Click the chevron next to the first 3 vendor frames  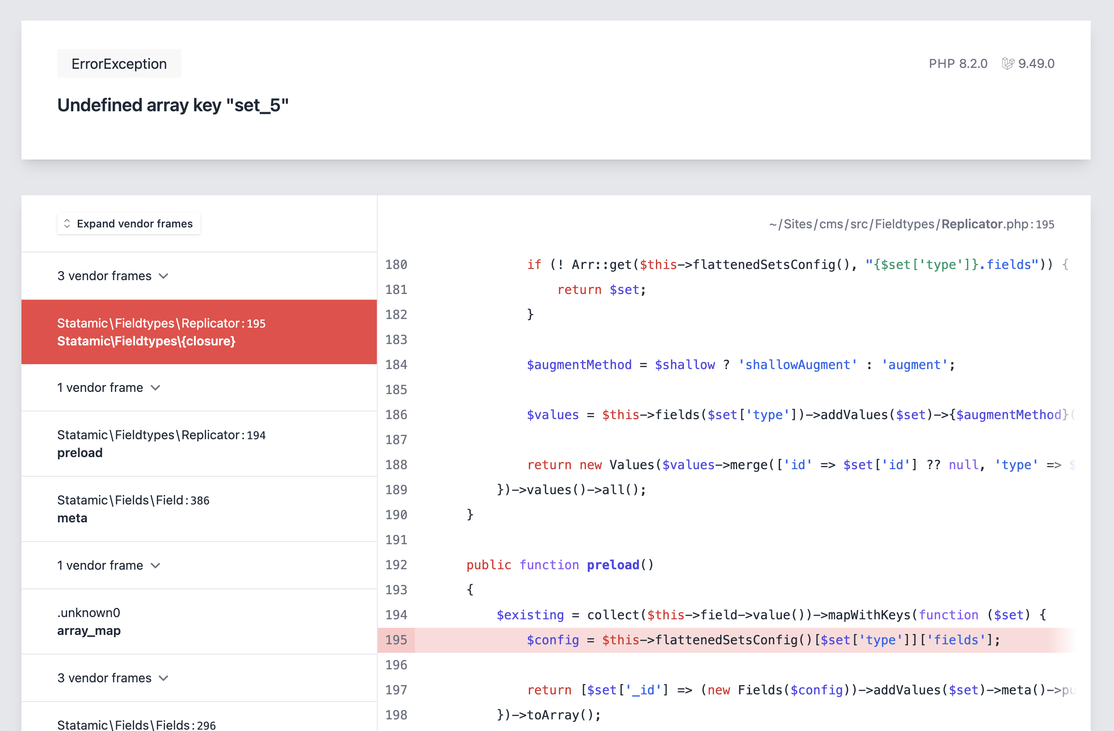[164, 276]
